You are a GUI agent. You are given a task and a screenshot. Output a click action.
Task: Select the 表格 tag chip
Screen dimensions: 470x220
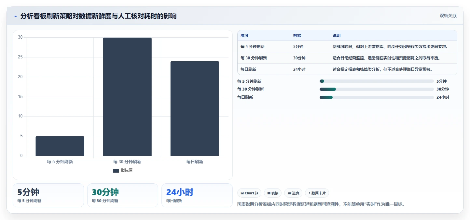(x=273, y=193)
